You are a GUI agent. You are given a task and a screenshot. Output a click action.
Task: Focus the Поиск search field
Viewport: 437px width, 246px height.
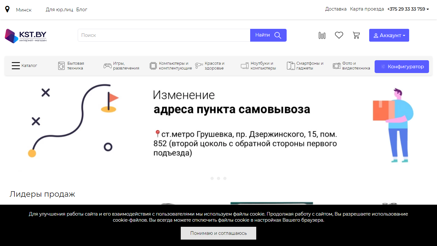(x=164, y=35)
